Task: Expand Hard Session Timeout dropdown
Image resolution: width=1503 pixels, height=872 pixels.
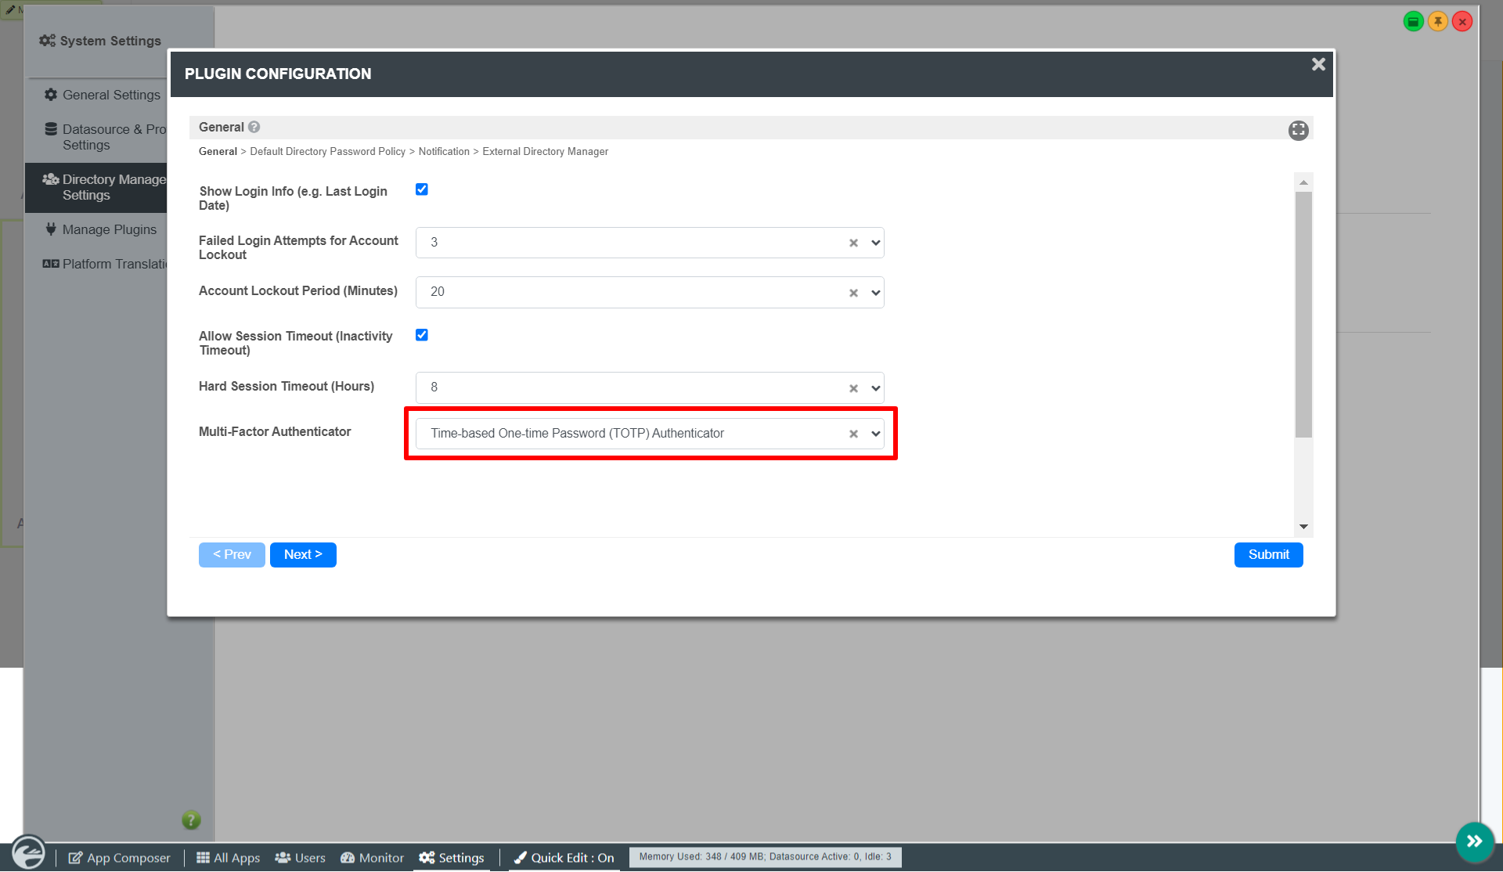Action: 875,388
